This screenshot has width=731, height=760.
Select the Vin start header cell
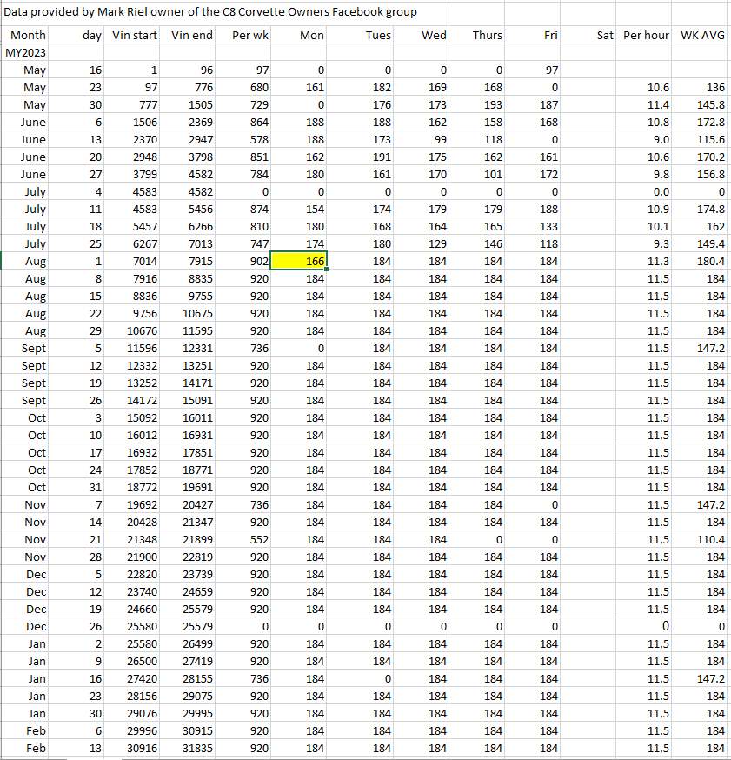(135, 35)
